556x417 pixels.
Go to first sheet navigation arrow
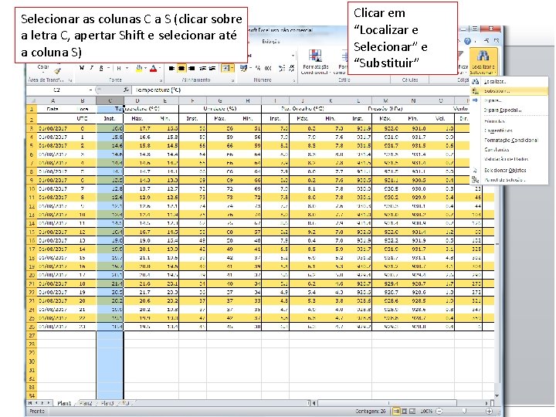[30, 403]
